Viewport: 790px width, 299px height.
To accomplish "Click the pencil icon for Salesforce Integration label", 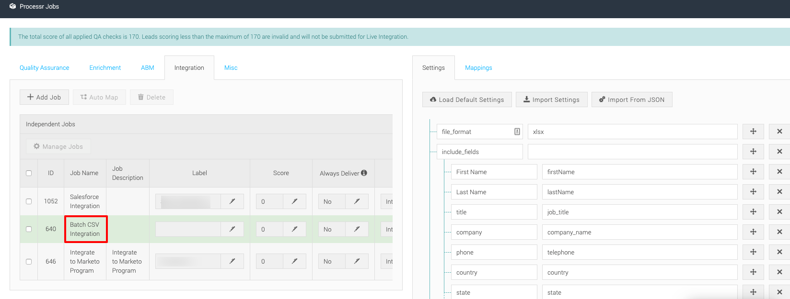I will point(232,201).
